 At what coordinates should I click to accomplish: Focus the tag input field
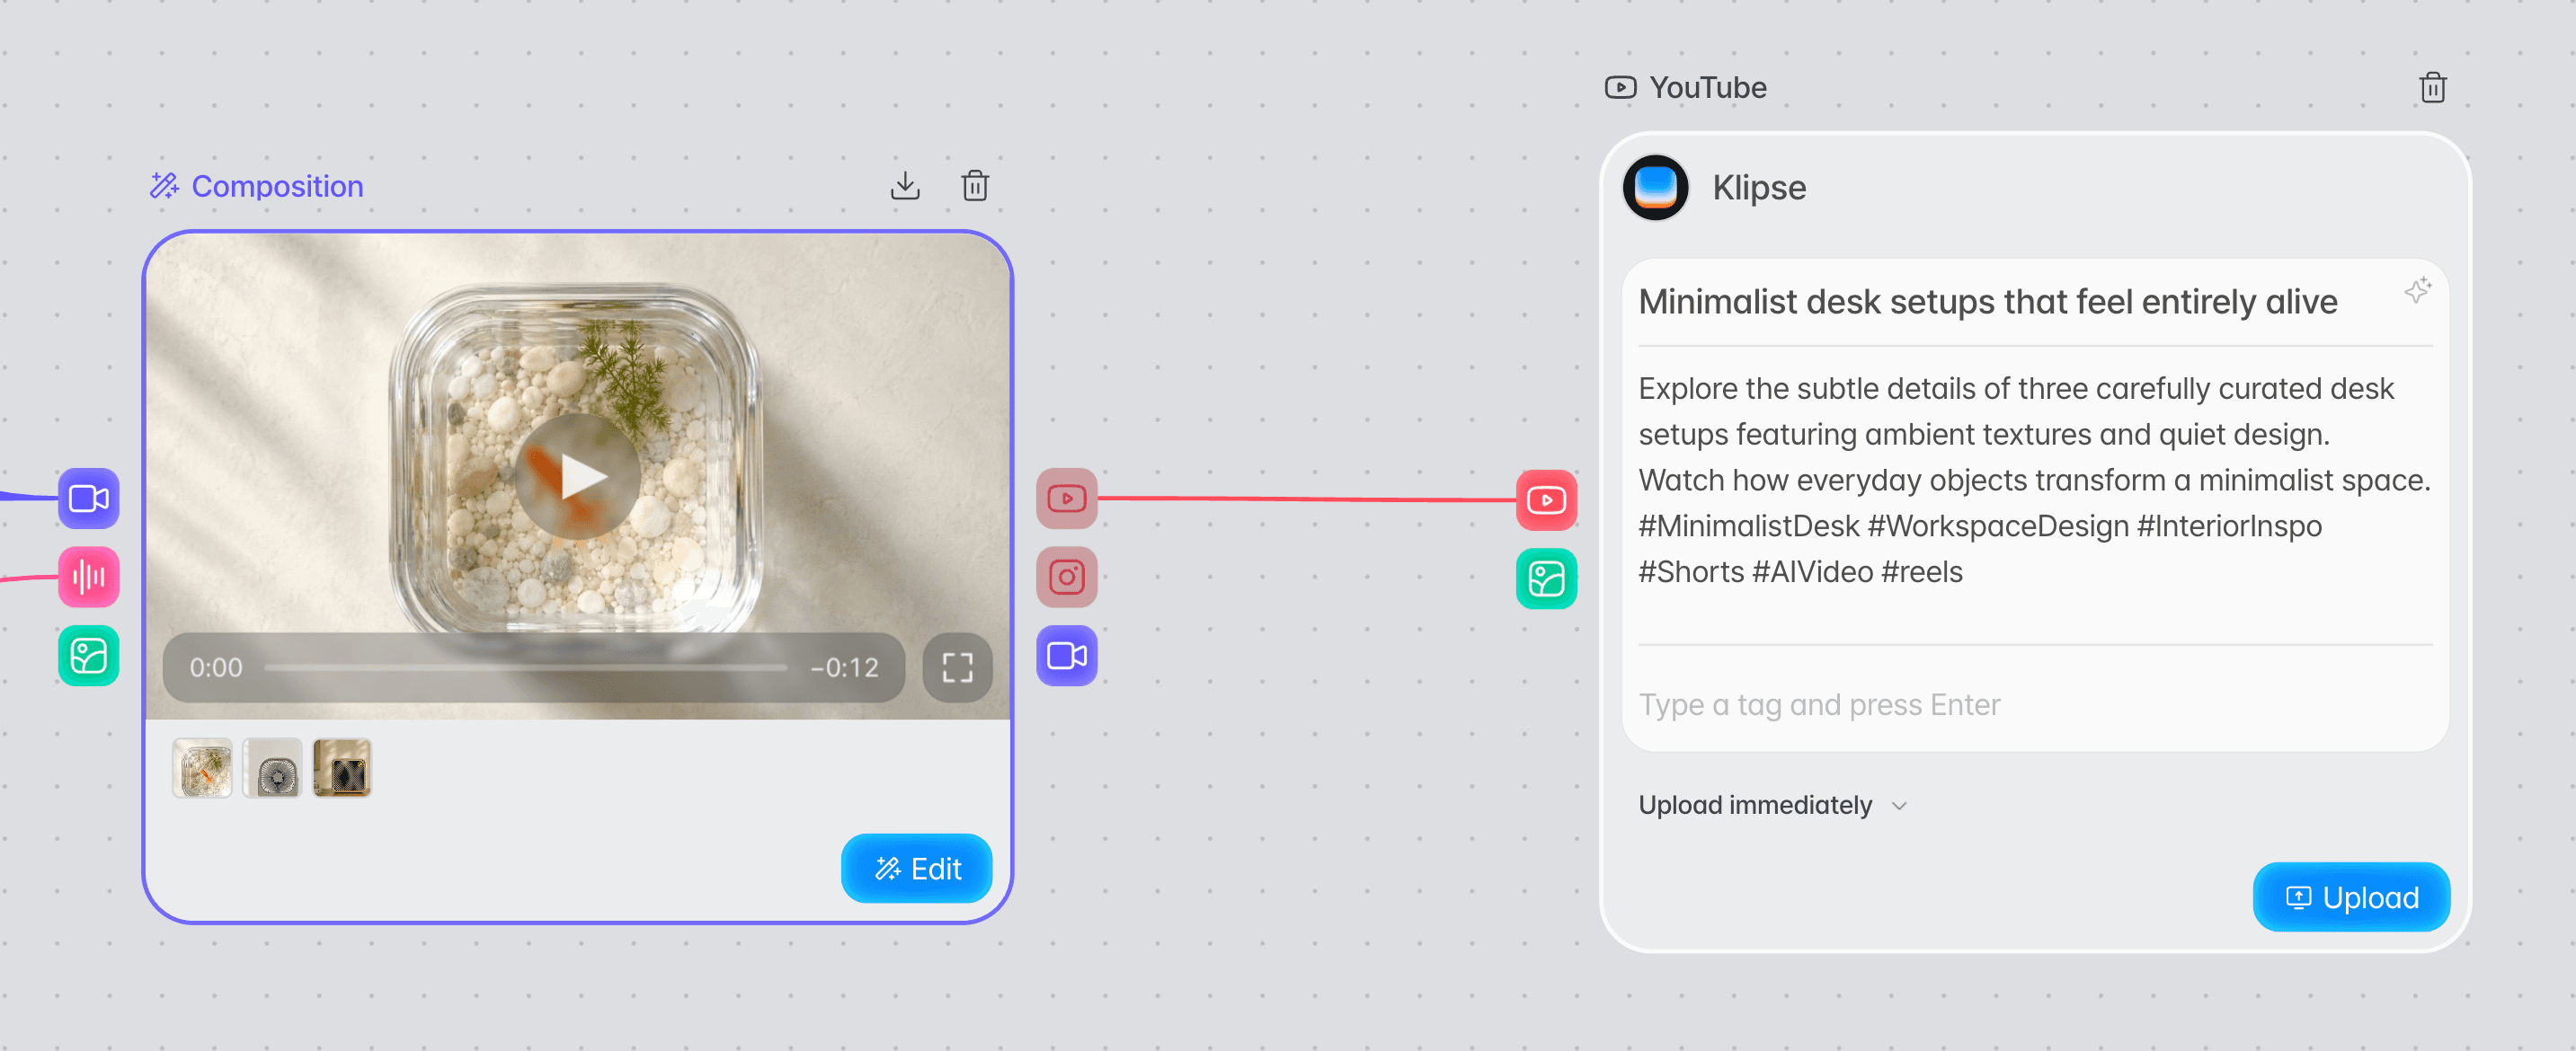[x=2036, y=704]
